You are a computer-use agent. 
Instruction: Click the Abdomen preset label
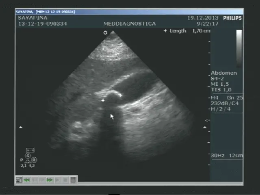[223, 73]
